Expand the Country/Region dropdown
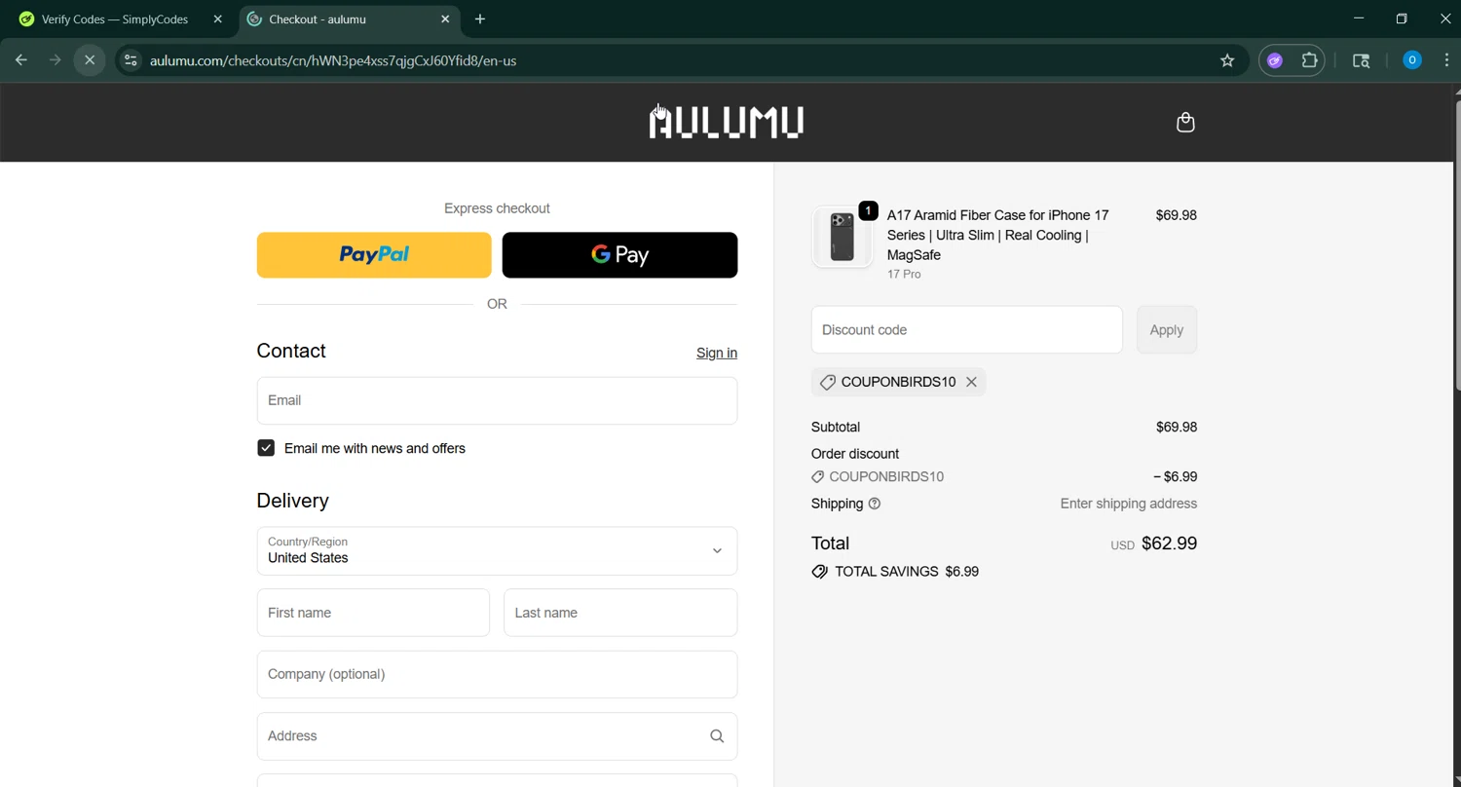 [497, 551]
